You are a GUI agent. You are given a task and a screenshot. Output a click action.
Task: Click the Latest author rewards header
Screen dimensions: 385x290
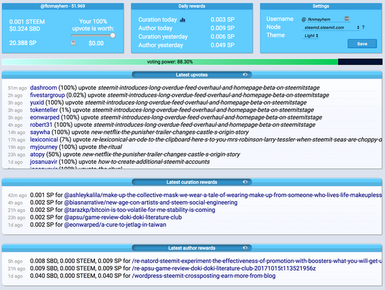(x=192, y=248)
